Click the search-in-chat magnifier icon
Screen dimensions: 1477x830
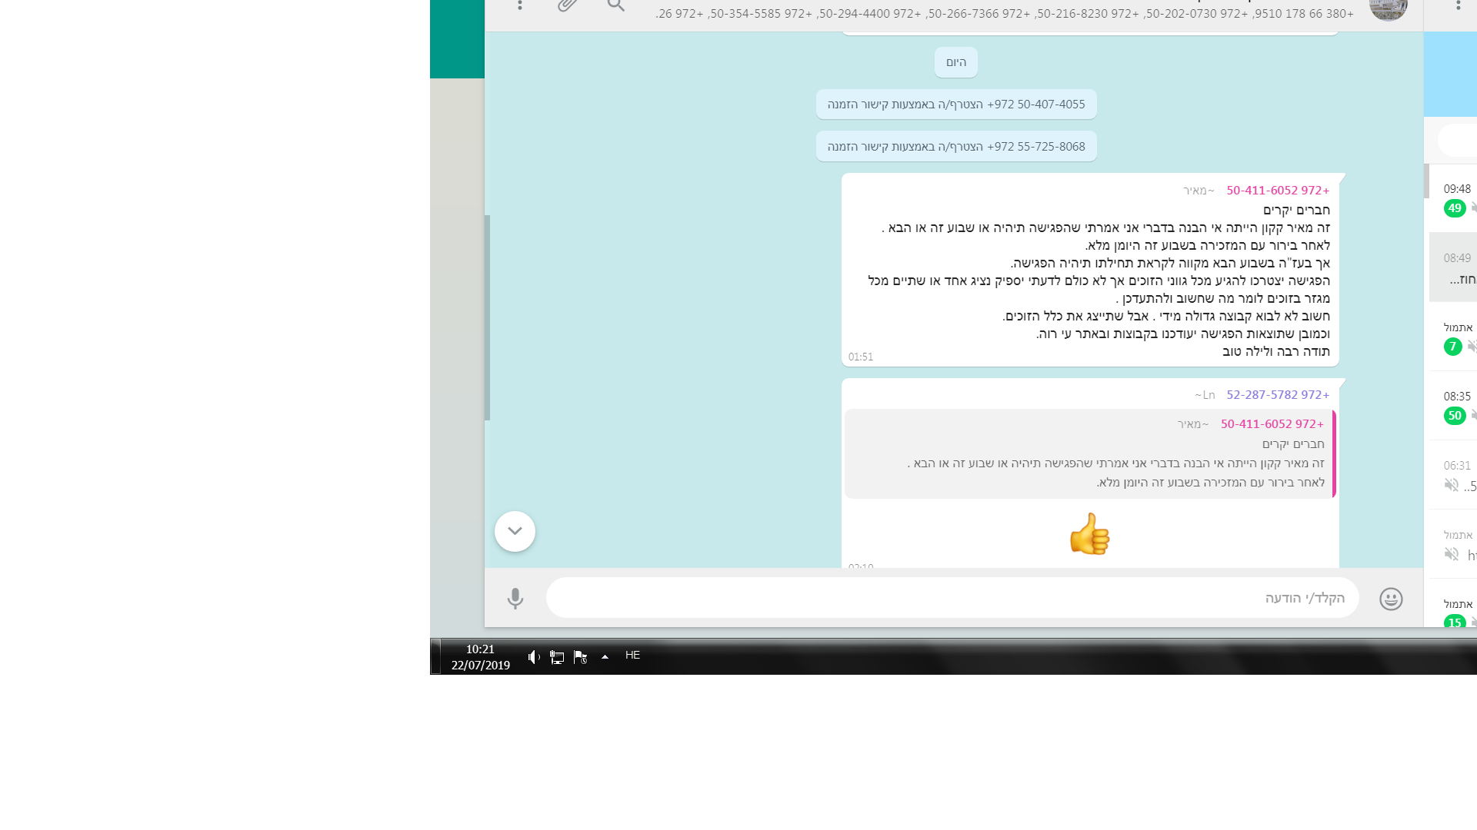[x=615, y=5]
